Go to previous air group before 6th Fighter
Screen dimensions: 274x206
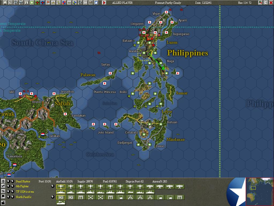[x=8, y=186]
